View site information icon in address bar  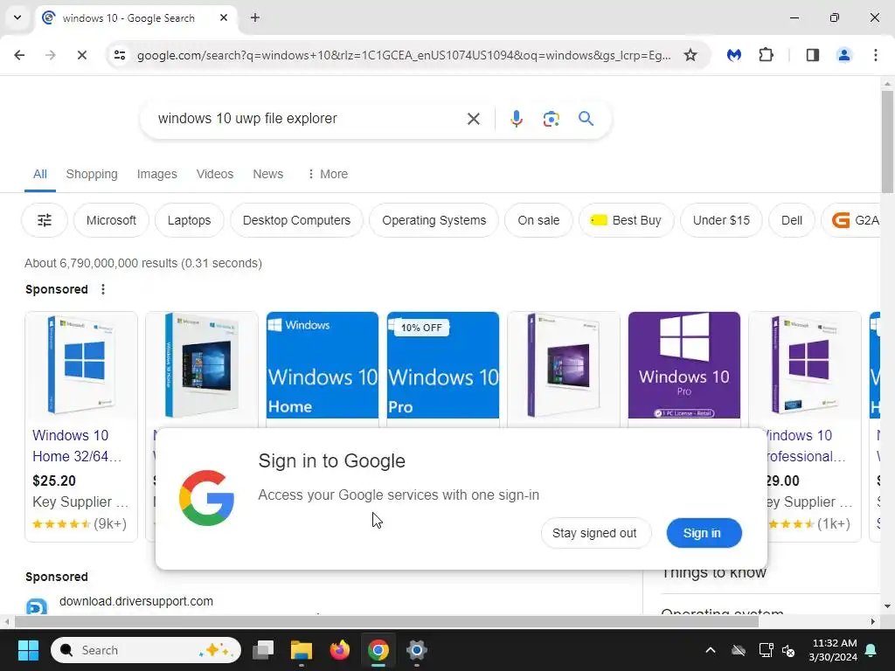point(120,55)
